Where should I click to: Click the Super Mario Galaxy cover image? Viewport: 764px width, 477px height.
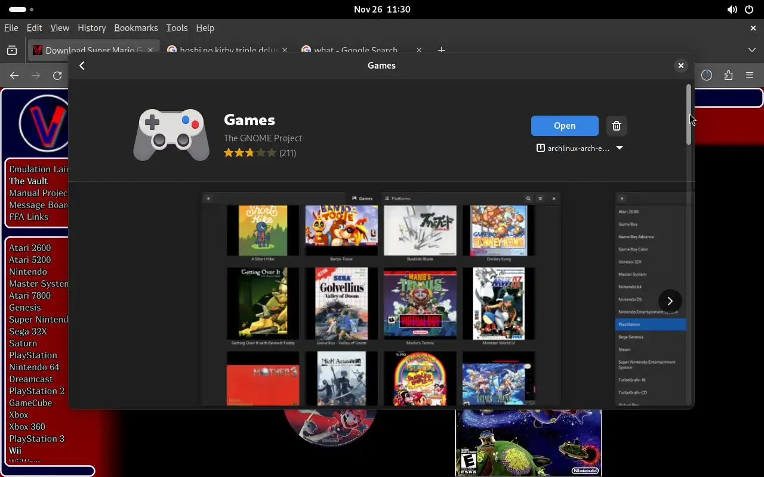528,442
